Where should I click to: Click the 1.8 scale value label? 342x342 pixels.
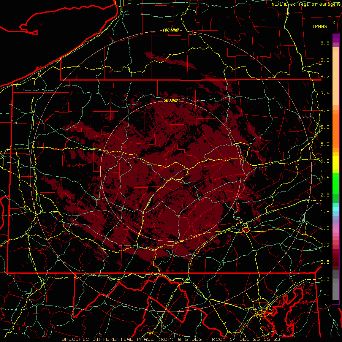325,212
